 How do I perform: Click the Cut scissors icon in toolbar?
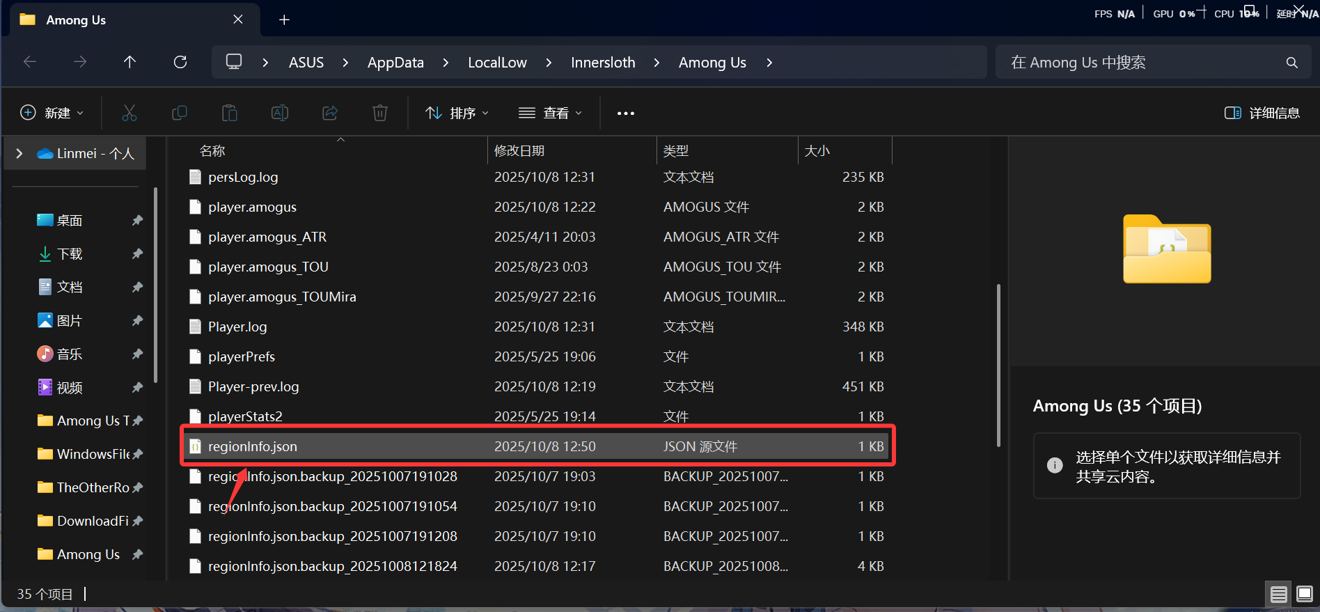pos(129,113)
